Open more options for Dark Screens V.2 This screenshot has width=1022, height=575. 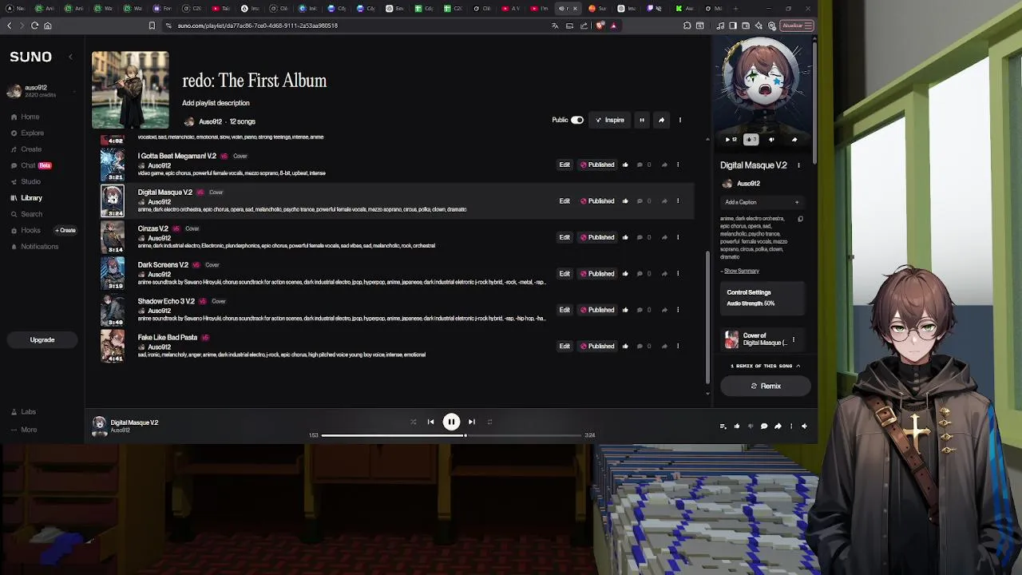click(678, 274)
